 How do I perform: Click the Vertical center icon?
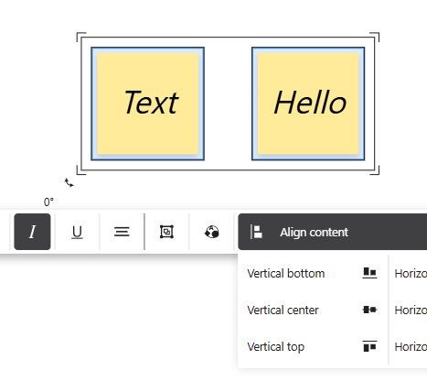click(369, 310)
